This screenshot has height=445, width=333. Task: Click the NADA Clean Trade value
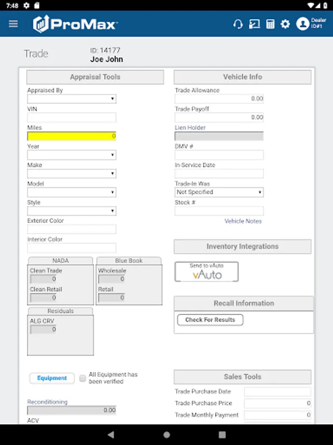pyautogui.click(x=43, y=279)
